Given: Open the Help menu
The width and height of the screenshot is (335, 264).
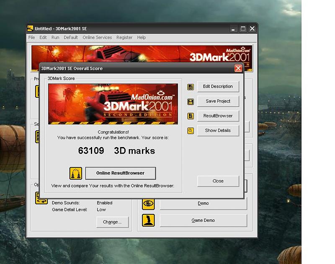Looking at the screenshot, I should 142,37.
